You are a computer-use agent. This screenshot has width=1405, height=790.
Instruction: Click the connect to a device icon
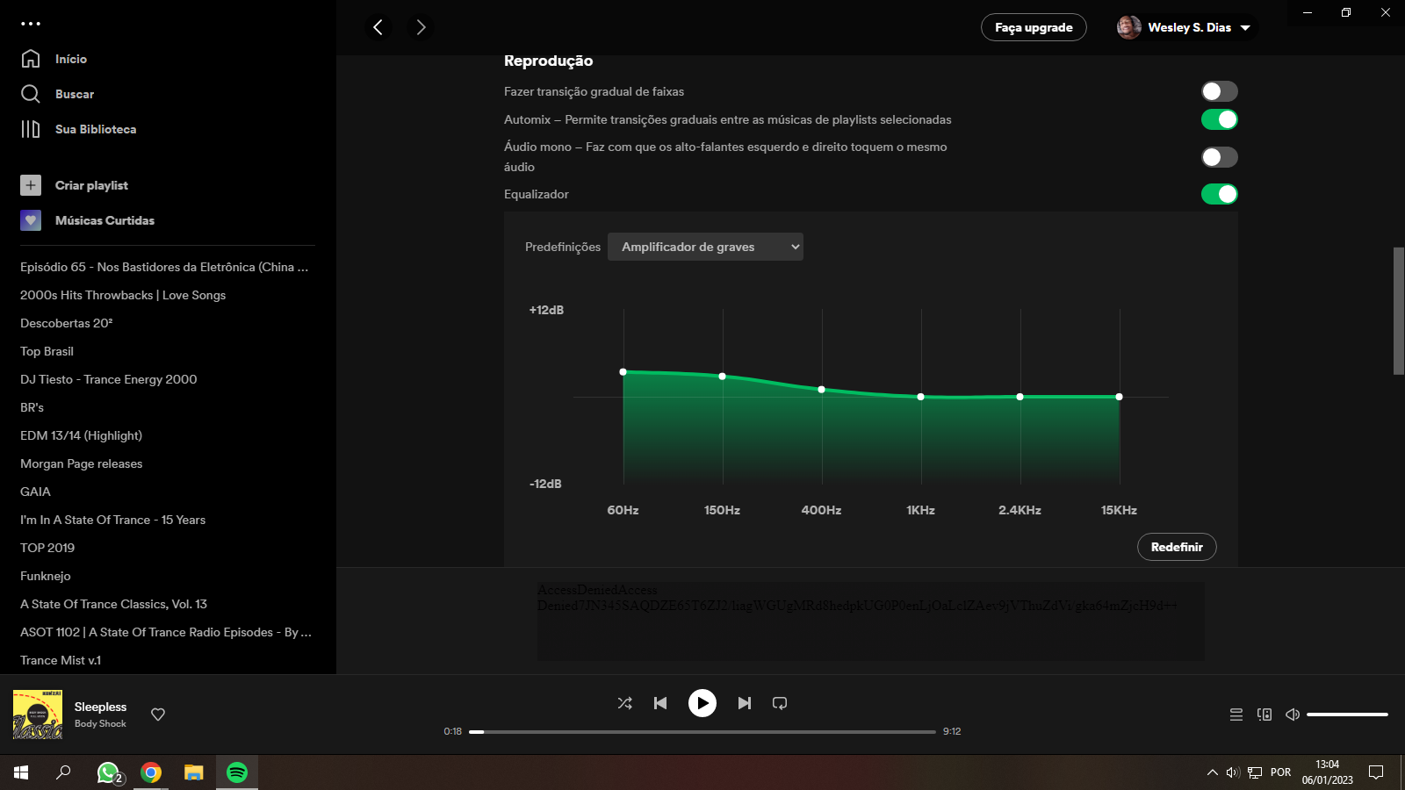(1264, 715)
